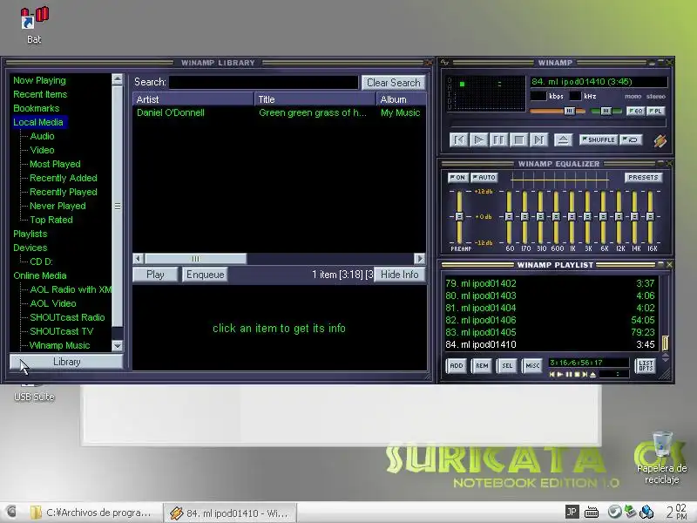Click the 60 Hz equalizer band slider
The height and width of the screenshot is (523, 697).
click(509, 216)
